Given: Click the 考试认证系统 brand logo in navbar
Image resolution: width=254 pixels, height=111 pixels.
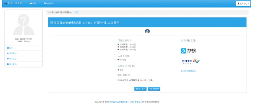Looking at the screenshot, I should [14, 3].
